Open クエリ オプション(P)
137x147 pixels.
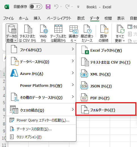tap(41, 137)
